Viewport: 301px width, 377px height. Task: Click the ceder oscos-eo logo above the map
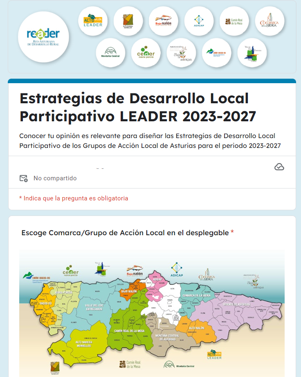36,277
